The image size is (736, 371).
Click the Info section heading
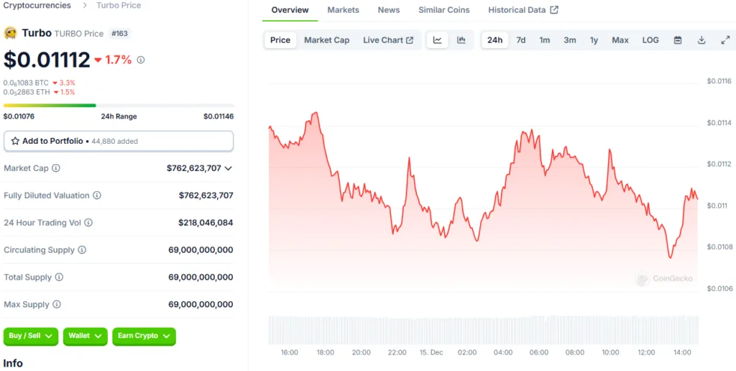point(13,364)
